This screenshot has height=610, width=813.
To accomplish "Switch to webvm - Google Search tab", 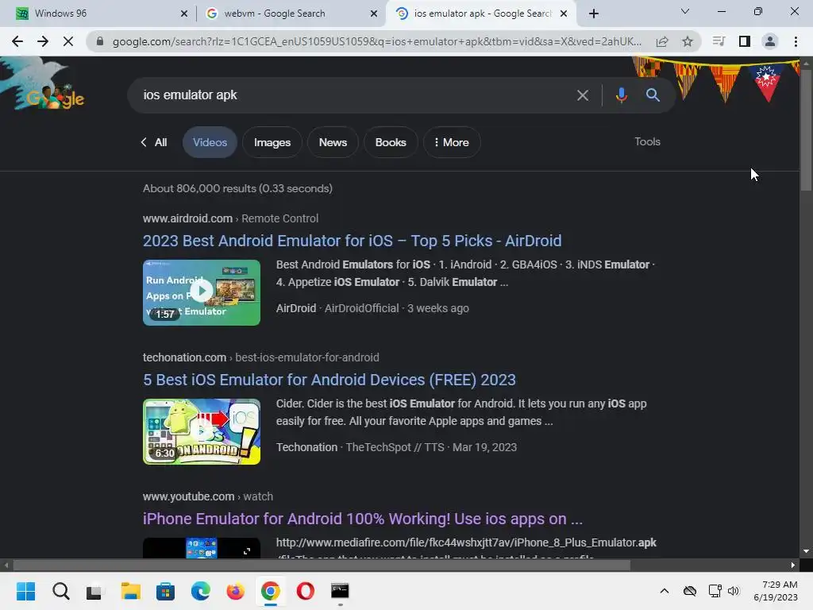I will point(291,14).
